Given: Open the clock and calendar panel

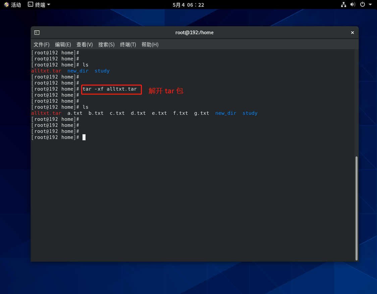Looking at the screenshot, I should [x=188, y=5].
